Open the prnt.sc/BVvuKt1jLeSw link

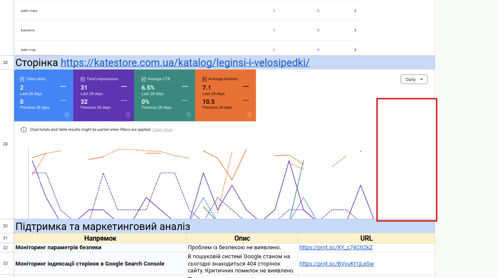tap(336, 264)
